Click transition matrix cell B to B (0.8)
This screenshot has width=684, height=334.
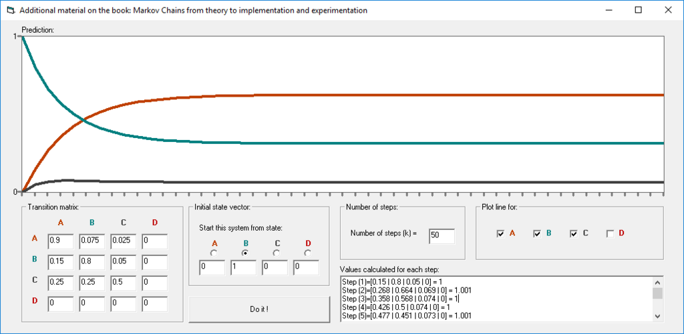tap(92, 262)
